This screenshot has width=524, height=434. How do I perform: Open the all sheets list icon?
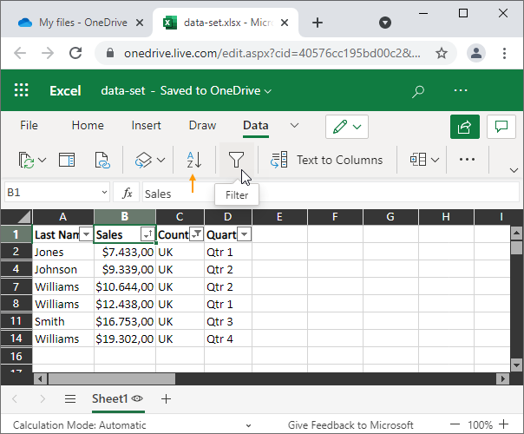(x=70, y=398)
